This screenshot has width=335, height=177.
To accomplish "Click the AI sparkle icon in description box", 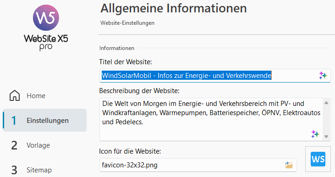I will tap(315, 134).
